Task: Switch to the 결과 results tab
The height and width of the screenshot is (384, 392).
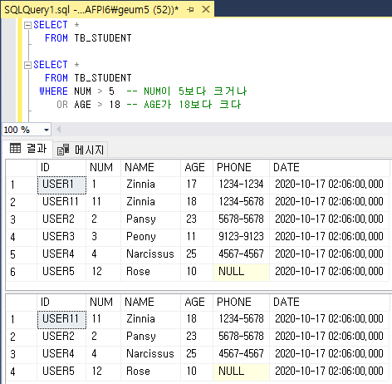Action: tap(28, 149)
